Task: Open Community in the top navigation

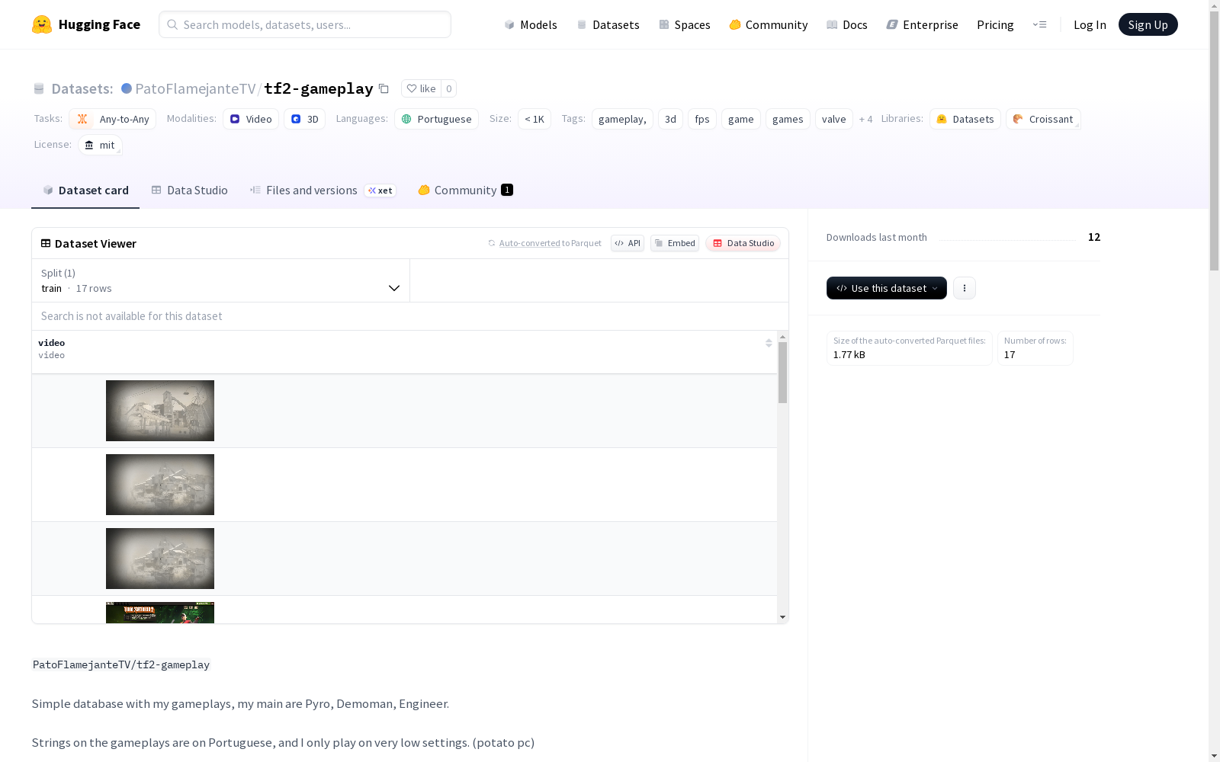Action: 768,24
